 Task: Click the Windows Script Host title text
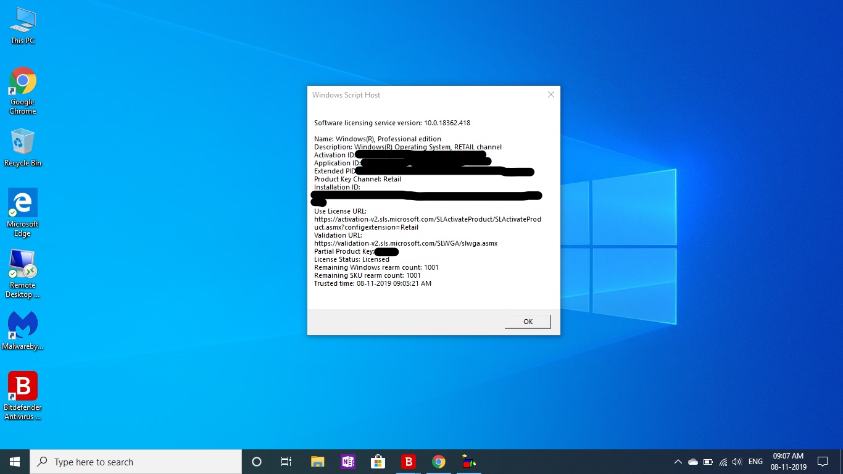pos(346,95)
